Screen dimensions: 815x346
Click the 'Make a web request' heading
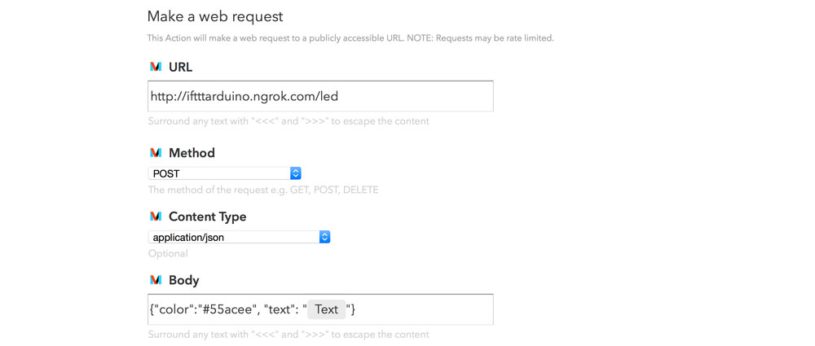coord(215,16)
